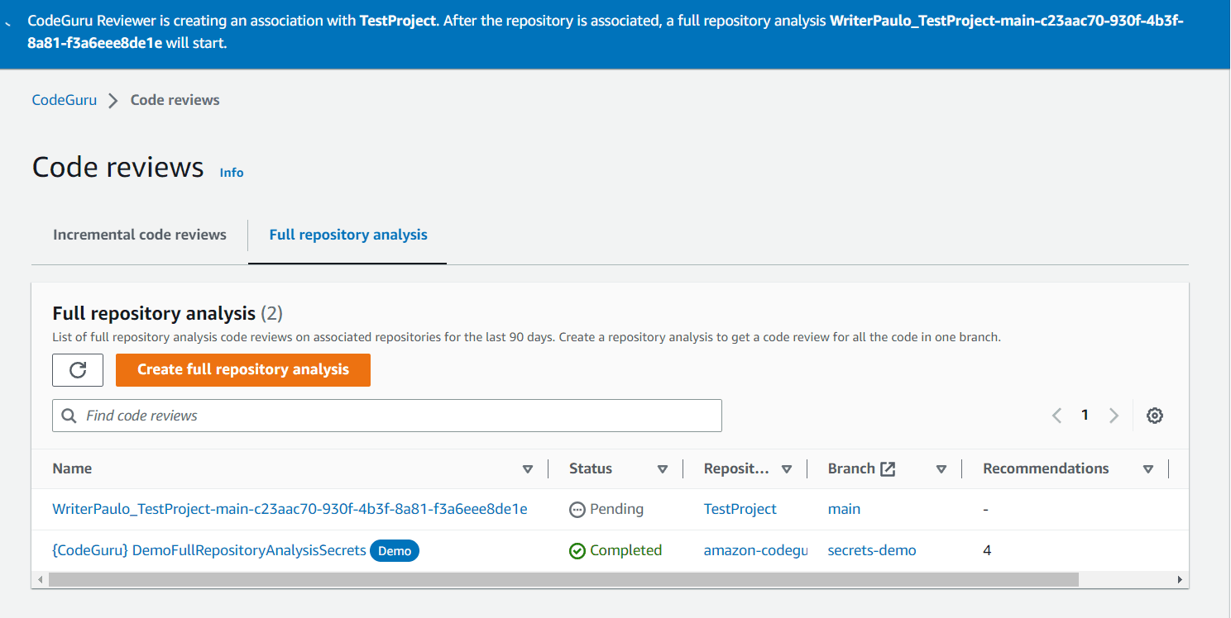Click the next page arrow
This screenshot has height=618, width=1231.
tap(1114, 415)
